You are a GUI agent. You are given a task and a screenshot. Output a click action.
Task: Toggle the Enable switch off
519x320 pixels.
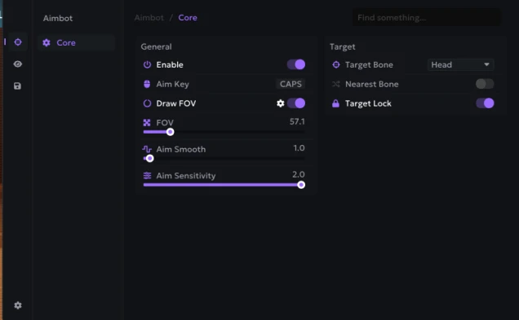point(296,64)
